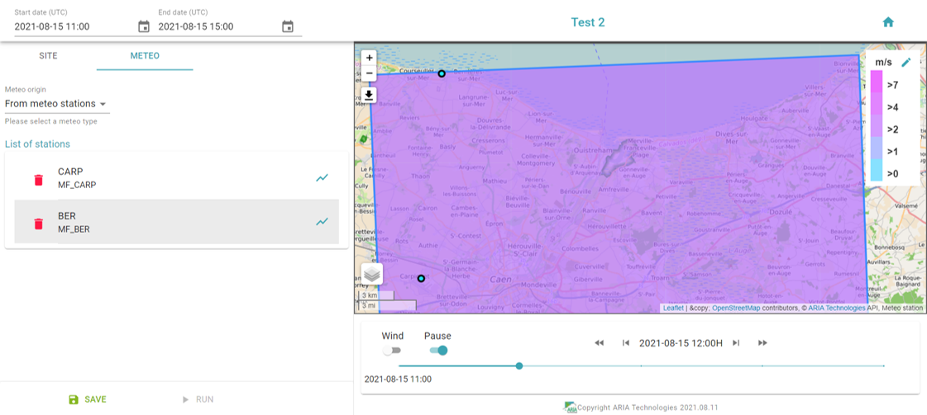Select the BER station row
The height and width of the screenshot is (415, 927).
tap(176, 222)
